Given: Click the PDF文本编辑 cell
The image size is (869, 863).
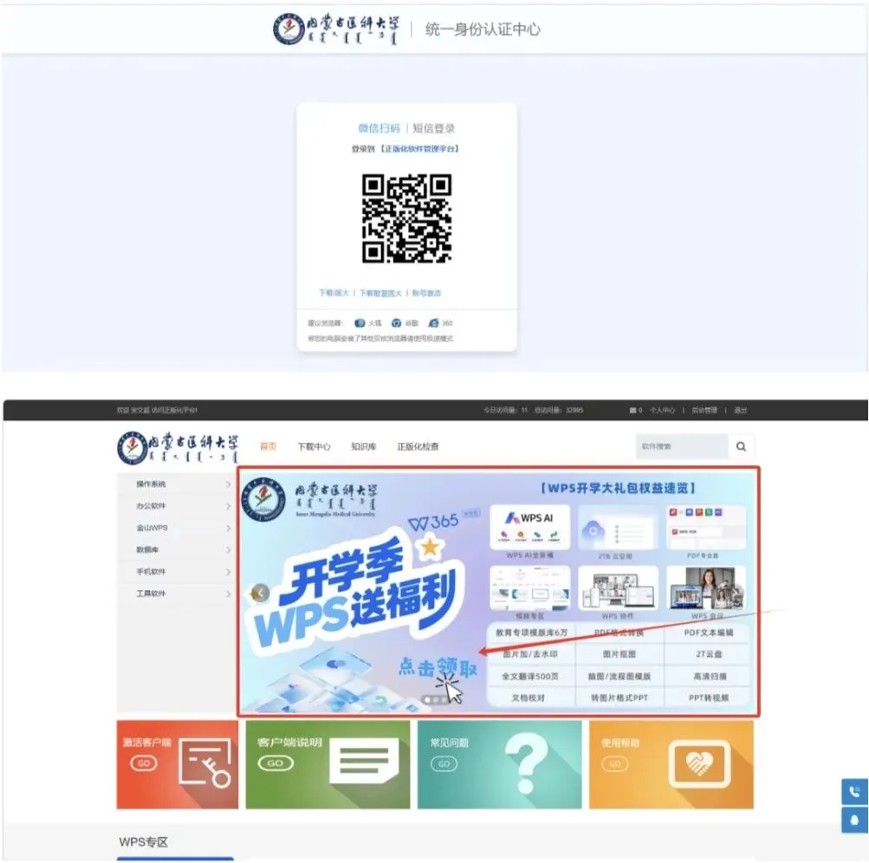Looking at the screenshot, I should click(x=708, y=633).
